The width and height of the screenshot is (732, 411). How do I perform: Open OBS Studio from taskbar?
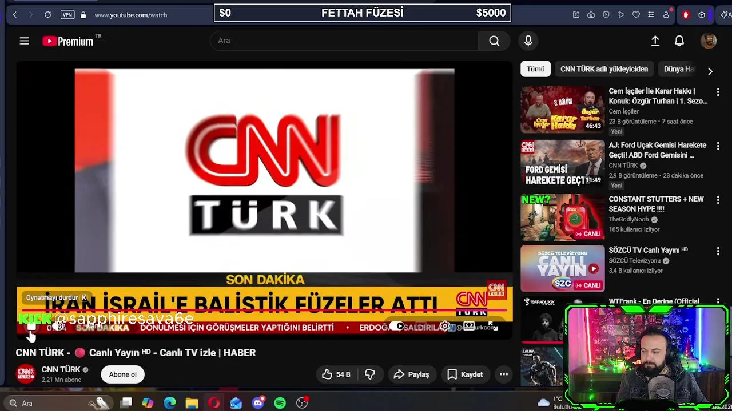point(302,403)
